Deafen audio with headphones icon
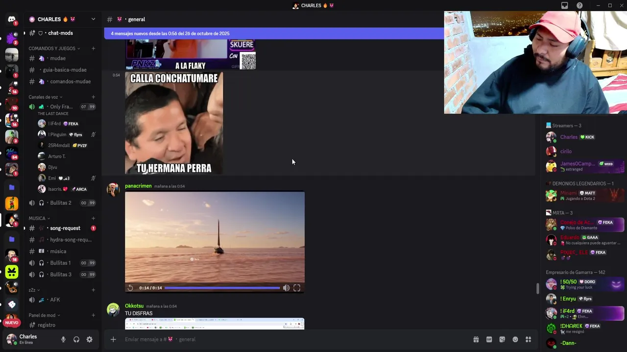Image resolution: width=627 pixels, height=352 pixels. tap(76, 339)
